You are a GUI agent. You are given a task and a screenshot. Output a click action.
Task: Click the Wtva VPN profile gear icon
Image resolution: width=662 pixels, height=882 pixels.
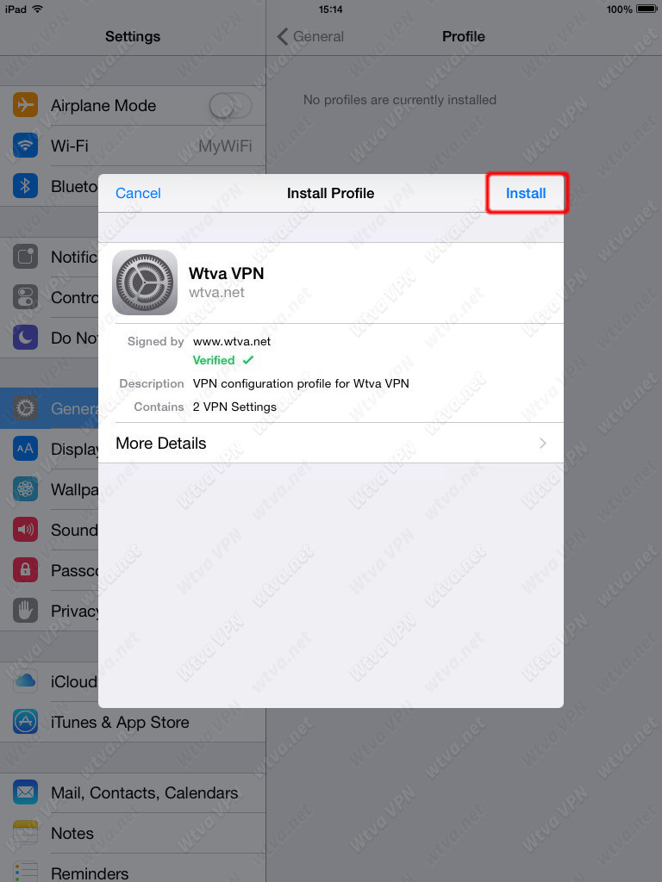[x=145, y=283]
